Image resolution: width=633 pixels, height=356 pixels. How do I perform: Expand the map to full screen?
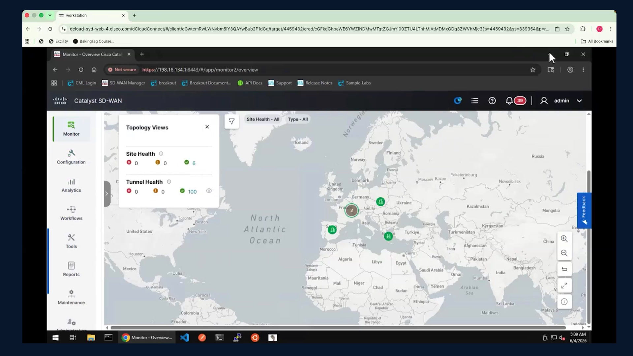coord(564,285)
